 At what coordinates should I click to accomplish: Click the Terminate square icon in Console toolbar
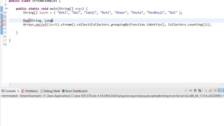[190, 90]
